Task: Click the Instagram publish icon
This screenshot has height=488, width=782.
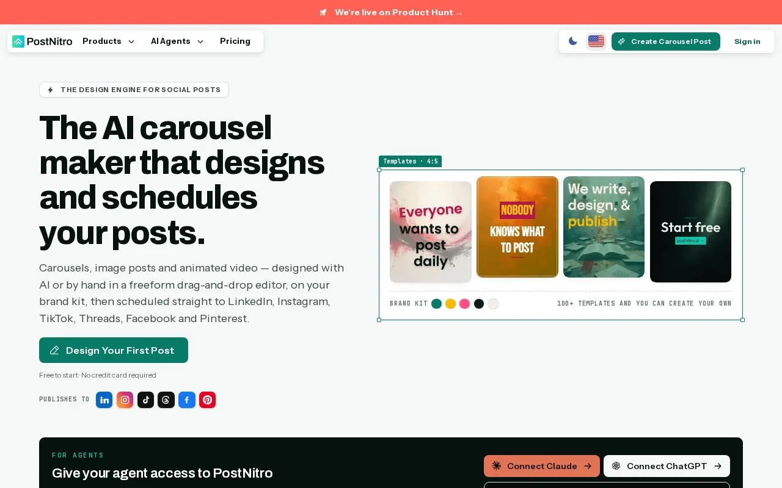Action: [x=125, y=400]
